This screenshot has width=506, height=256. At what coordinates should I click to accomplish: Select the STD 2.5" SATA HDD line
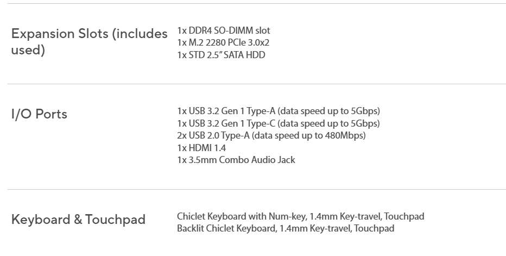tap(221, 54)
